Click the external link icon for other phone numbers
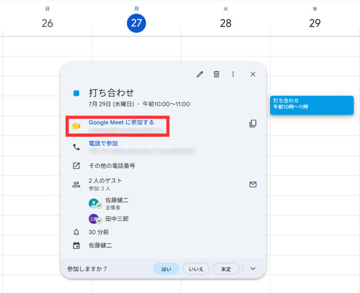This screenshot has height=293, width=360. coord(76,165)
